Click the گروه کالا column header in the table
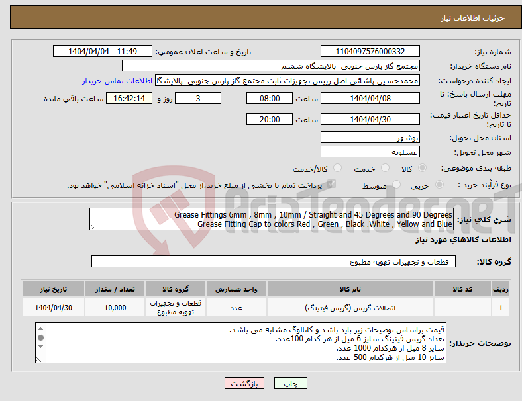The height and width of the screenshot is (401, 522). (176, 289)
